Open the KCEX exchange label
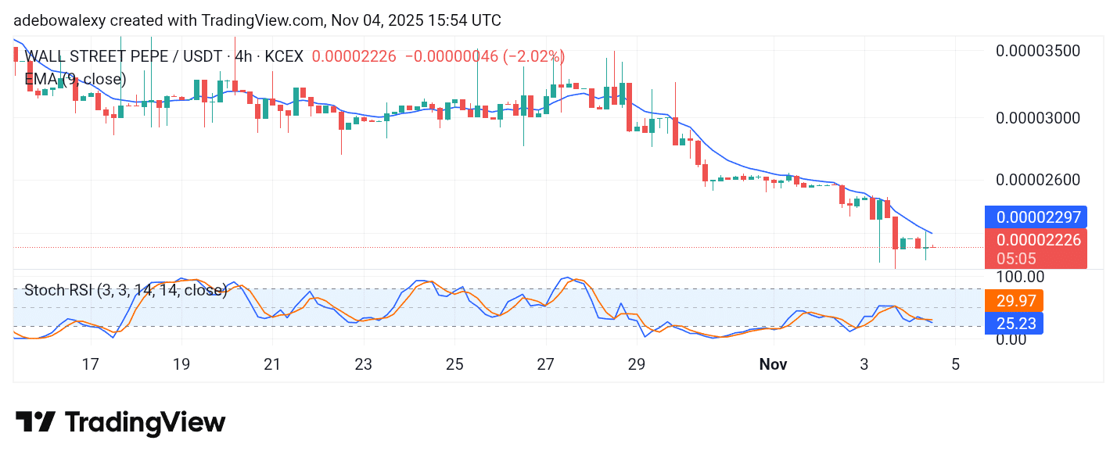This screenshot has height=462, width=1117. (286, 56)
